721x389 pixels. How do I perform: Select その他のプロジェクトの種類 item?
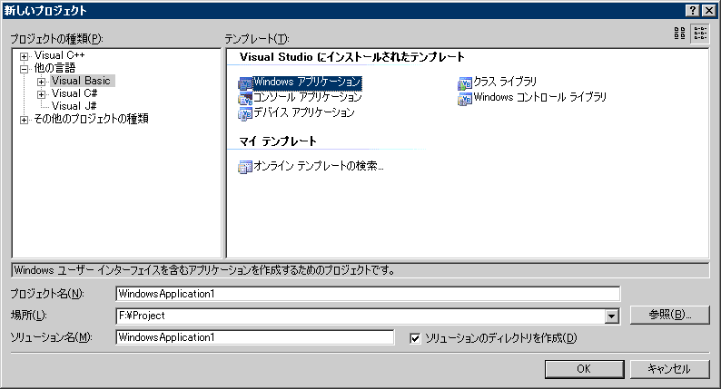coord(91,119)
